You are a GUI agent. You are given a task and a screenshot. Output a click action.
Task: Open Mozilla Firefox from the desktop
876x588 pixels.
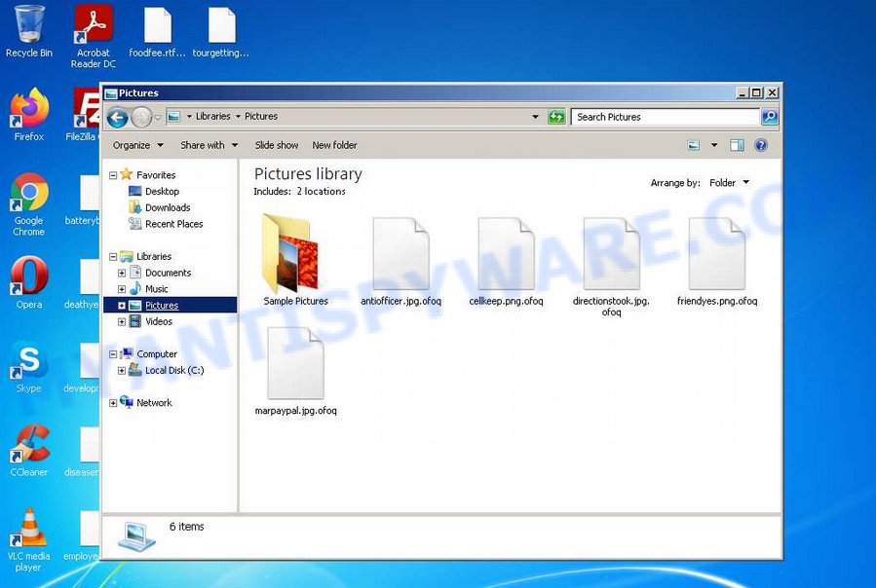coord(28,110)
